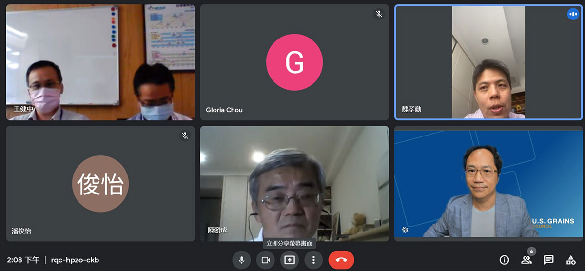Mute the microphone in the call bar
This screenshot has height=271, width=585.
point(241,260)
